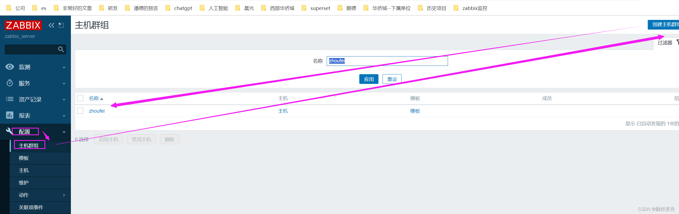Collapse sidebar with double-chevron icon
679x214 pixels.
[x=51, y=25]
